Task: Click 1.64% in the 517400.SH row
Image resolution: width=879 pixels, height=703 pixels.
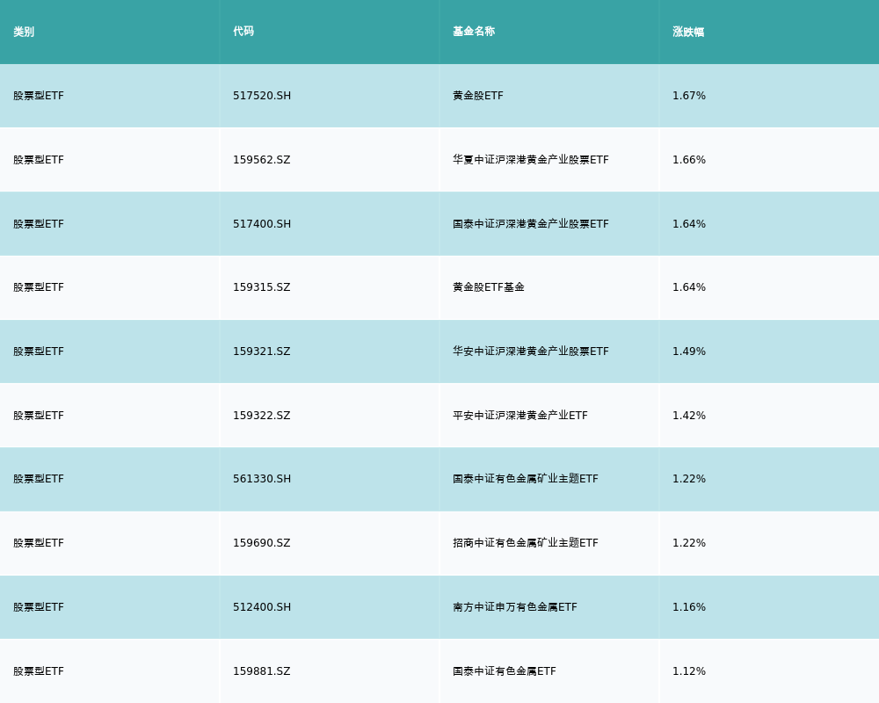Action: click(x=689, y=224)
